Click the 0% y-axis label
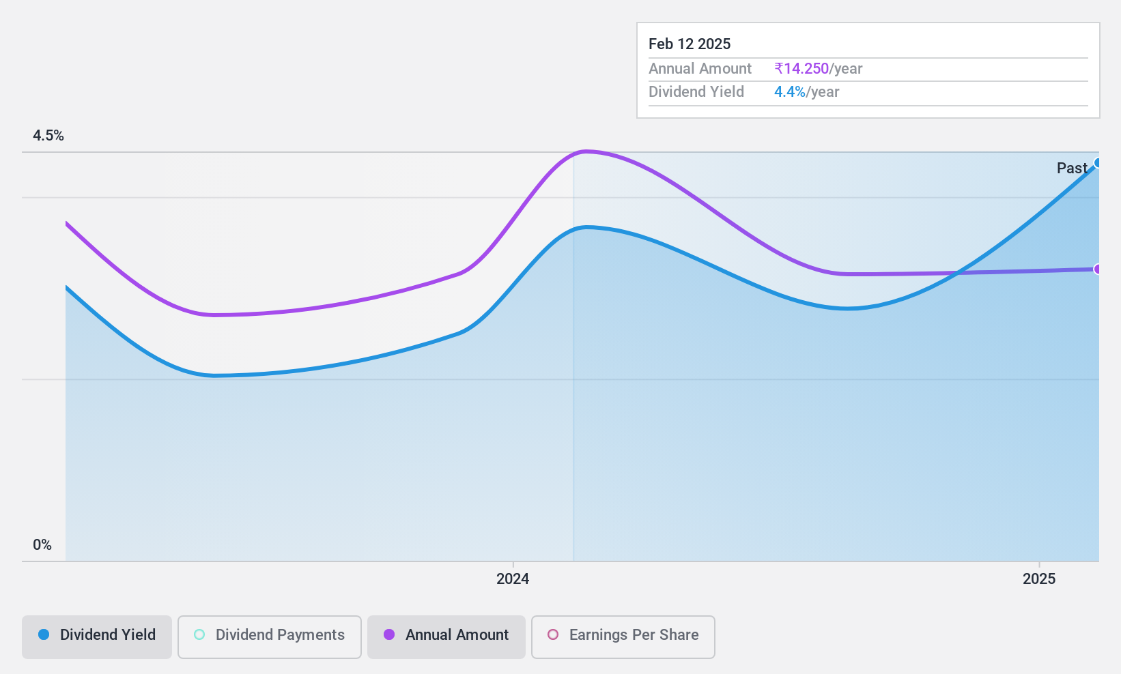This screenshot has height=674, width=1121. (x=42, y=544)
